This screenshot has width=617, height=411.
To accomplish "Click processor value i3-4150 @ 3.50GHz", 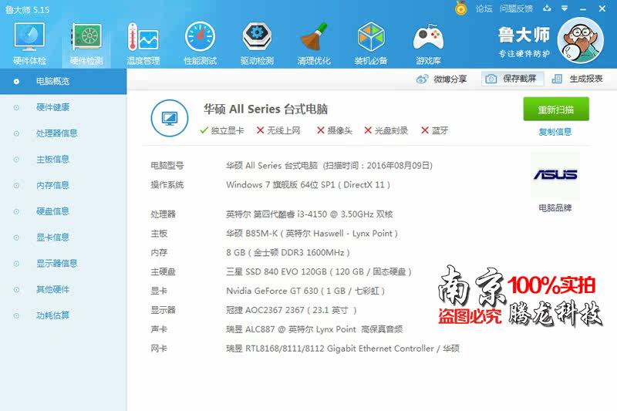I will pyautogui.click(x=309, y=214).
